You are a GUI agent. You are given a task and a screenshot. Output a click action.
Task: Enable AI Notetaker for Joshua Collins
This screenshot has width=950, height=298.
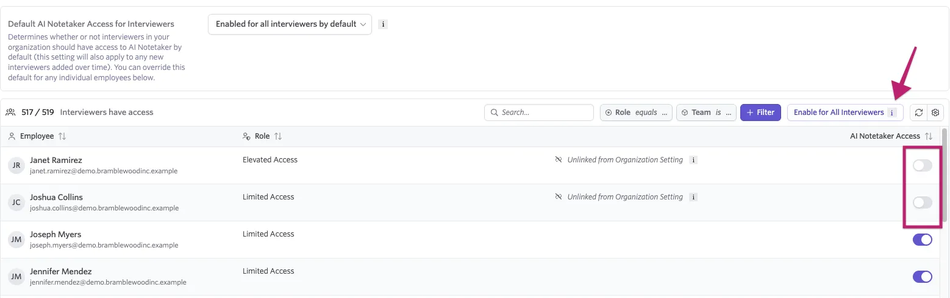(x=923, y=203)
